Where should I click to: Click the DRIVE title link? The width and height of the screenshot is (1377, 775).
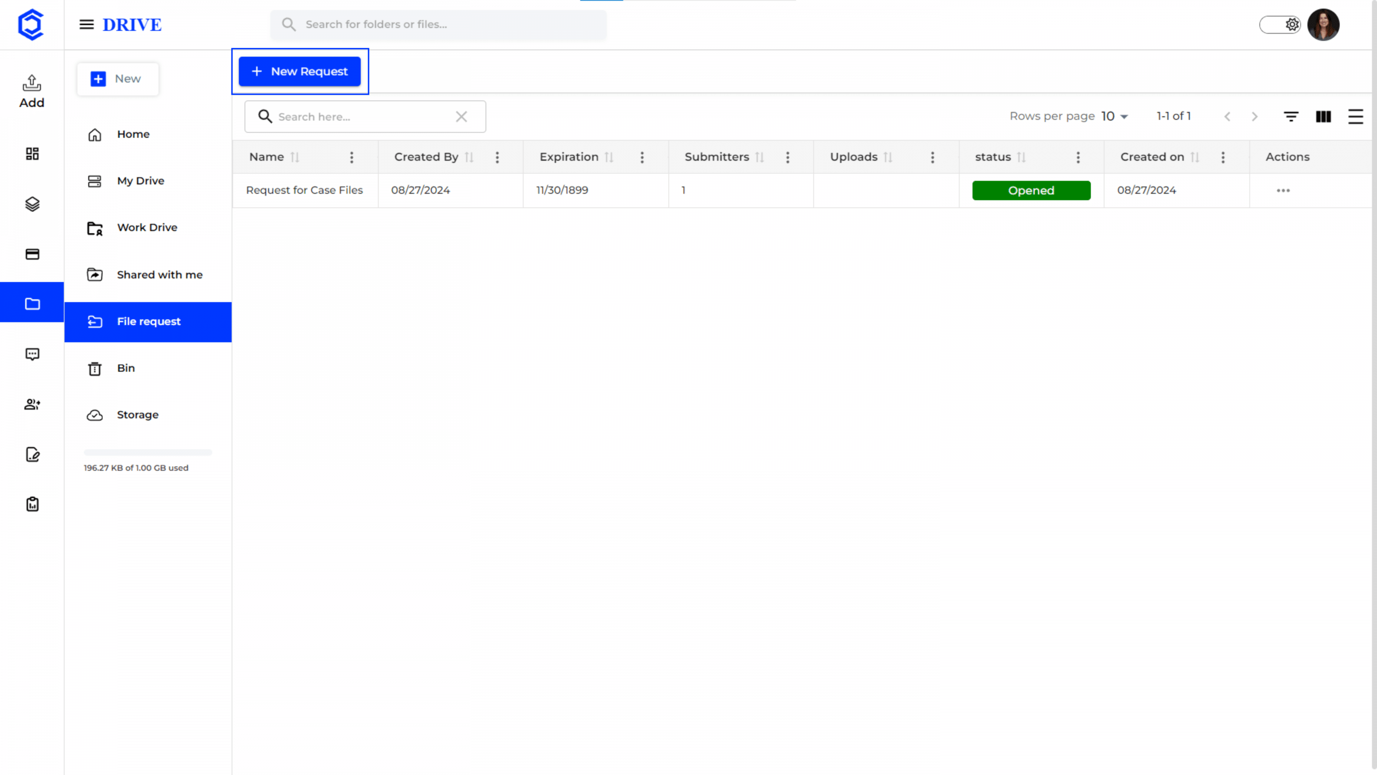click(131, 24)
